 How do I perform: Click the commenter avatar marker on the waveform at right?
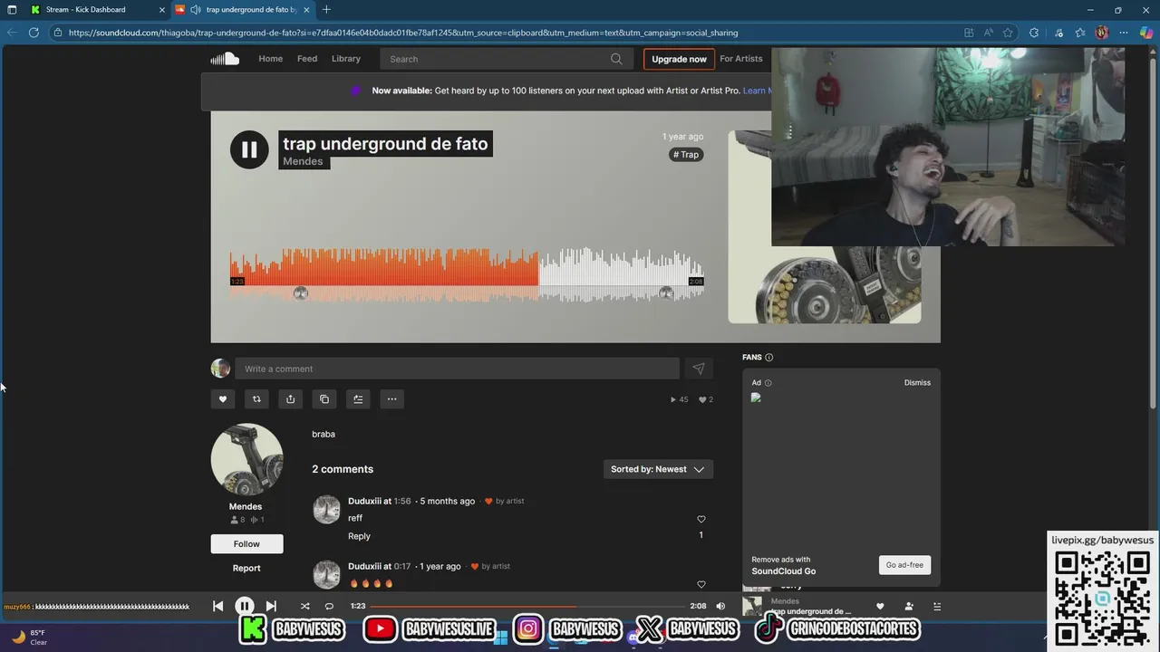(x=666, y=292)
